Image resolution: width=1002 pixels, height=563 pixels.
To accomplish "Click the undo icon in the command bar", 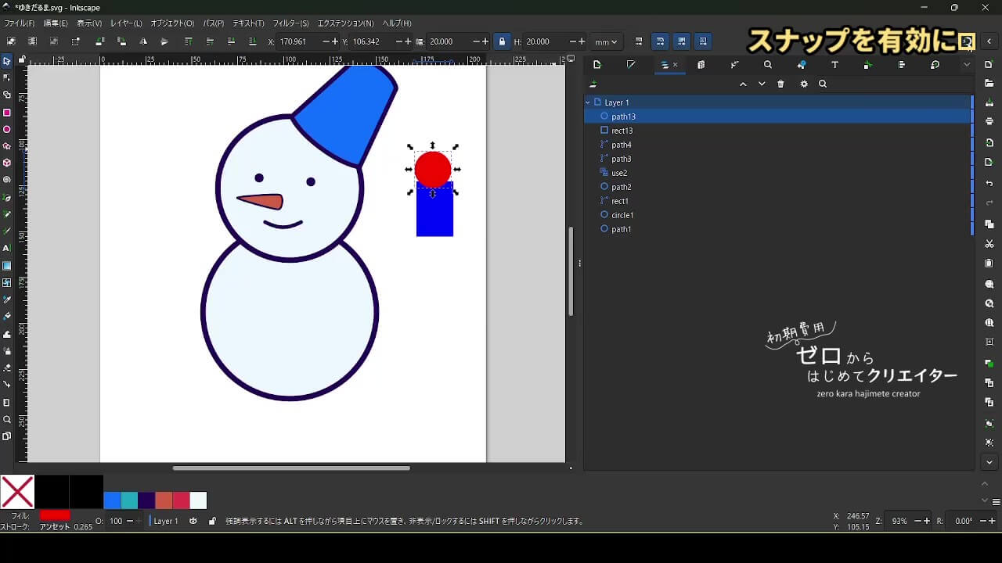I will click(989, 184).
